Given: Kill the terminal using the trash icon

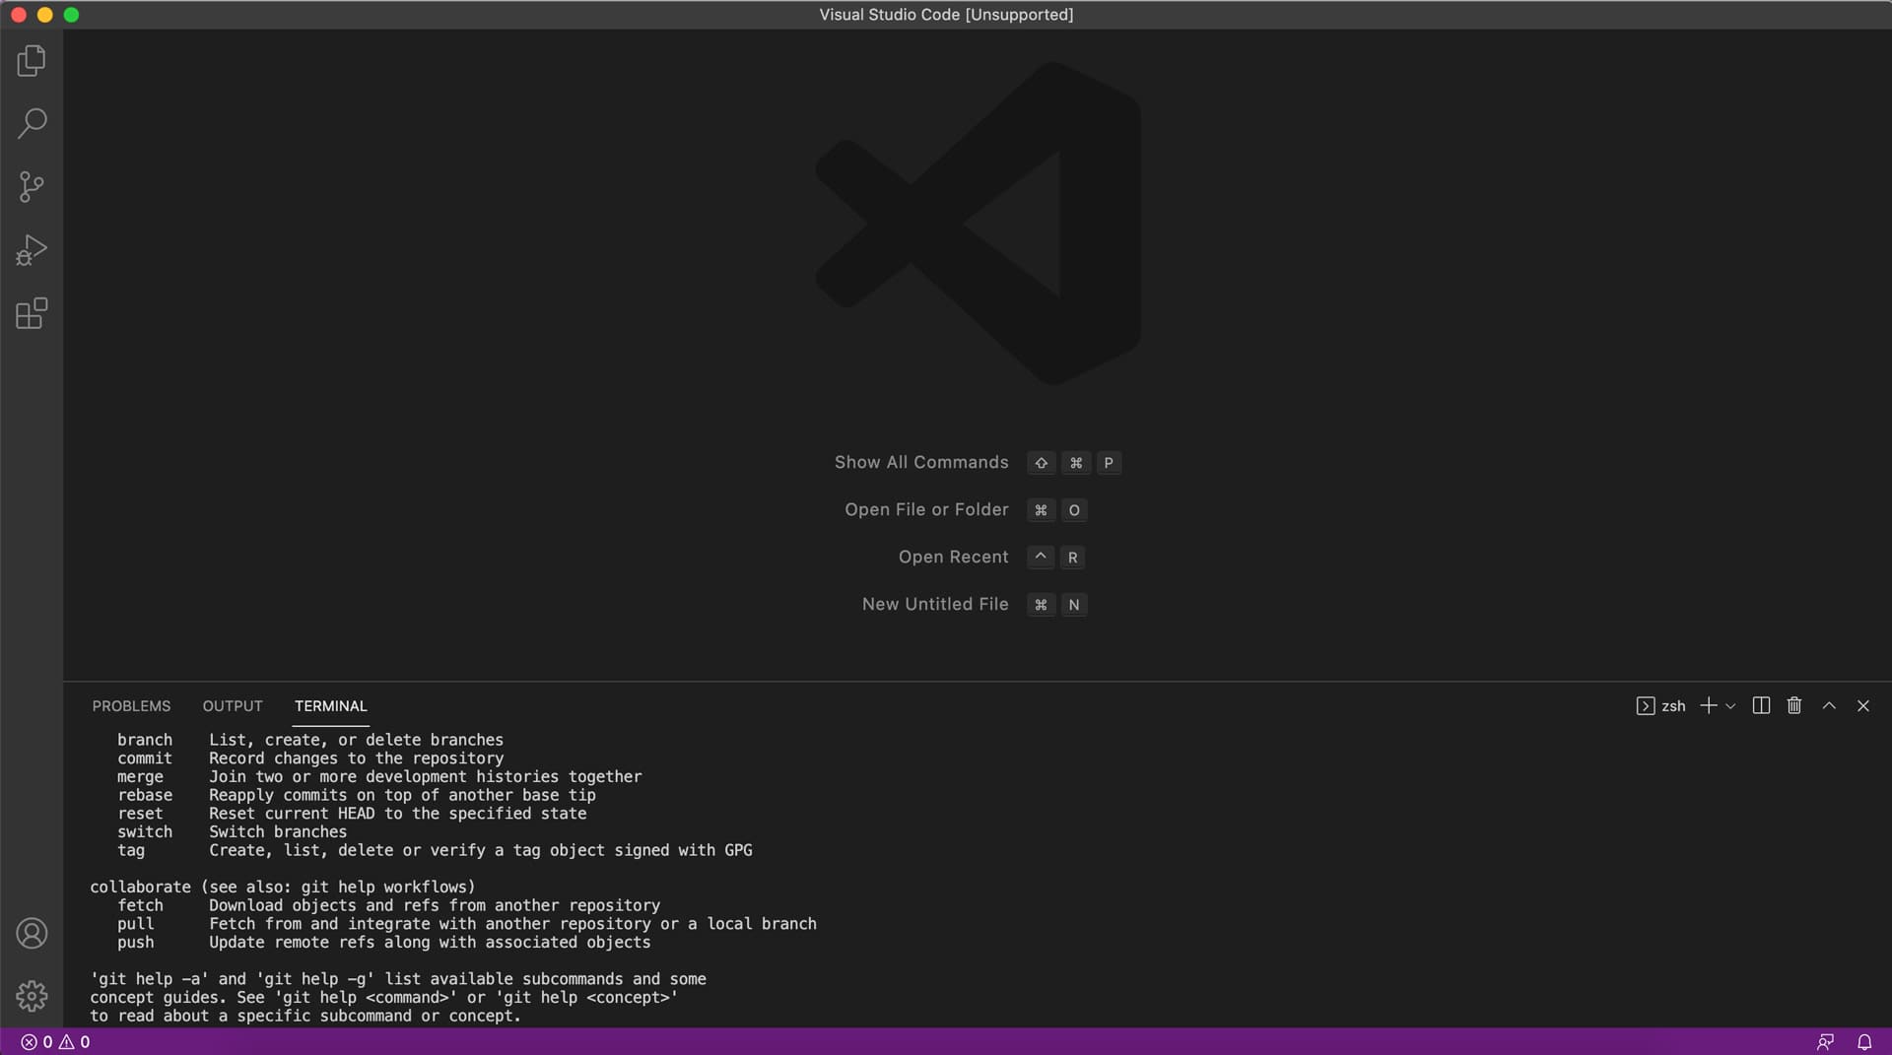Looking at the screenshot, I should point(1793,705).
